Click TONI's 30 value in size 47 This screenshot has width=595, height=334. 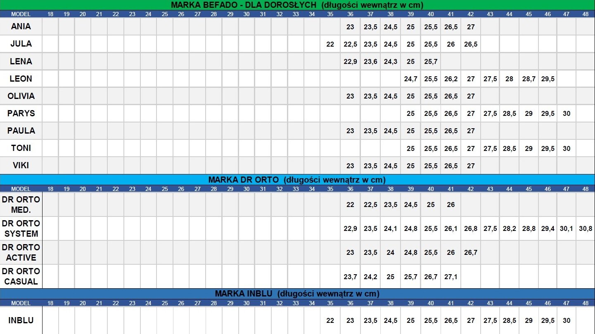tap(567, 148)
